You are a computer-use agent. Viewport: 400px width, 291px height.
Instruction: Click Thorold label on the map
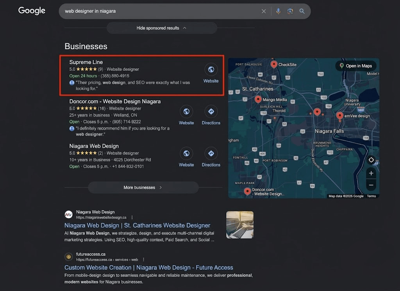tap(279, 111)
